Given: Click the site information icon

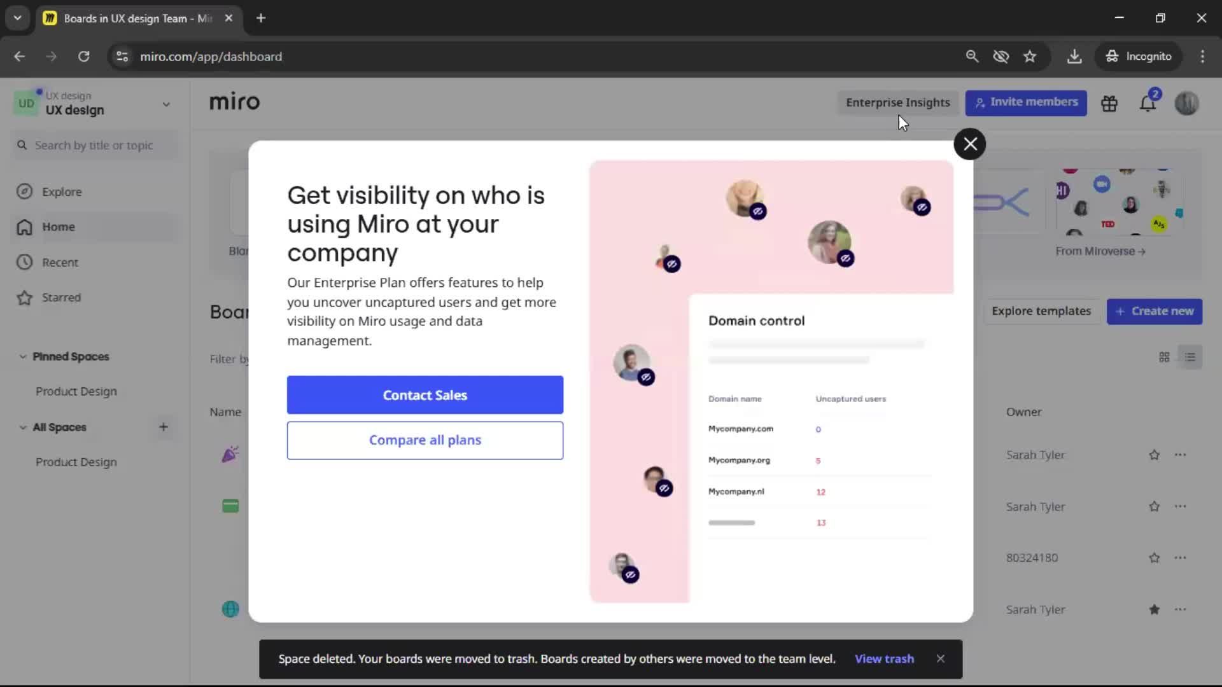Looking at the screenshot, I should point(122,57).
